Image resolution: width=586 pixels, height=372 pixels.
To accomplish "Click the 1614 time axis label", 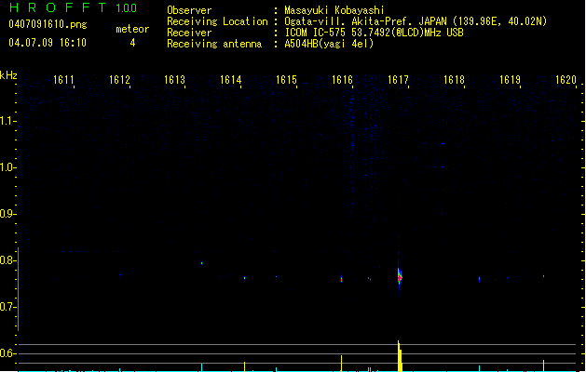I will click(x=231, y=80).
